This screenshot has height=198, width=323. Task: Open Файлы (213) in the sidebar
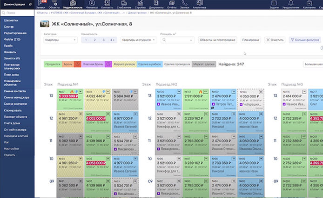(12, 39)
